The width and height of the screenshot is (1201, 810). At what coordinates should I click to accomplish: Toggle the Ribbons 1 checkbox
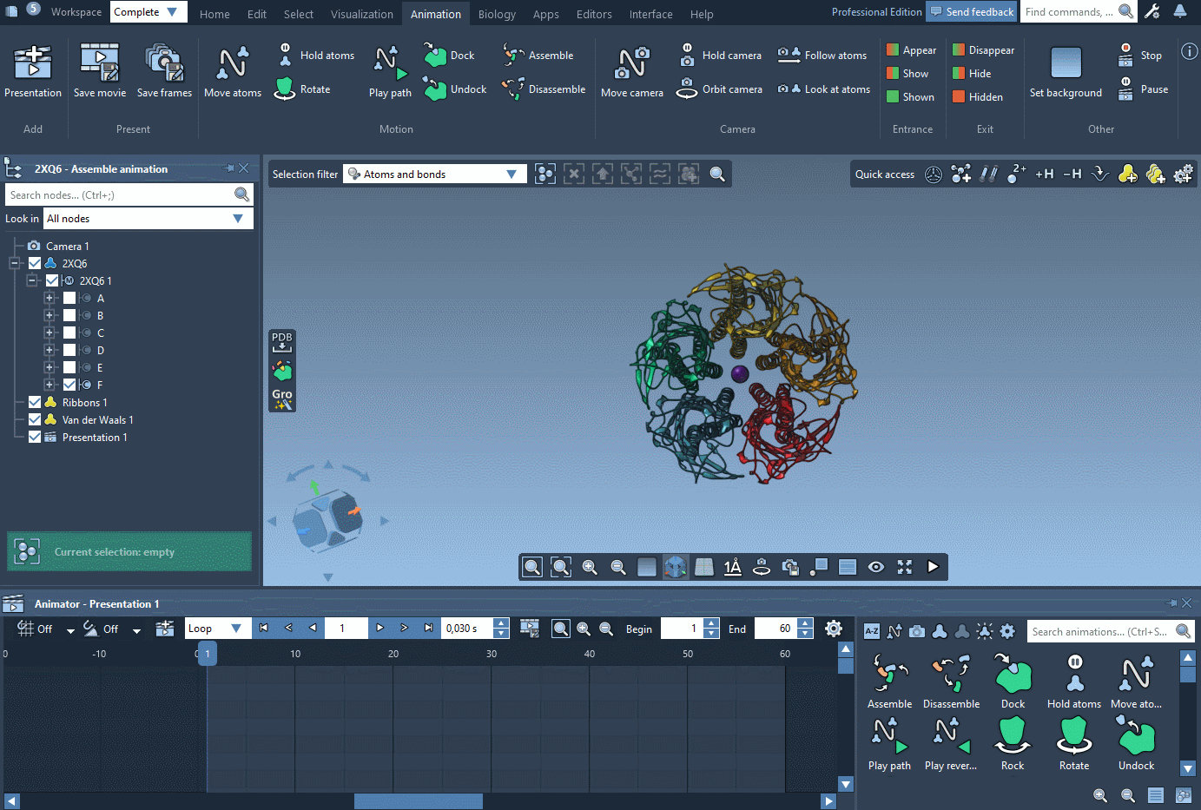[34, 402]
